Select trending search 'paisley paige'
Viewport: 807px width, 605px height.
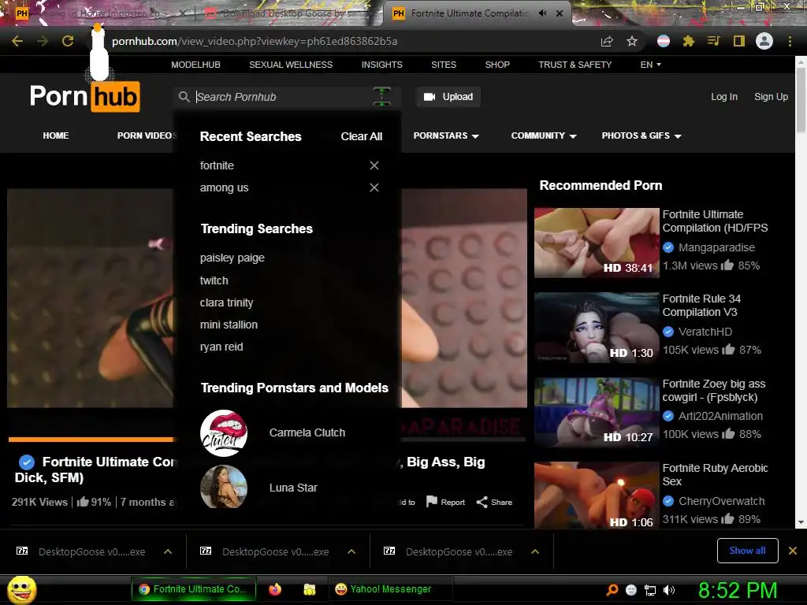pyautogui.click(x=232, y=258)
